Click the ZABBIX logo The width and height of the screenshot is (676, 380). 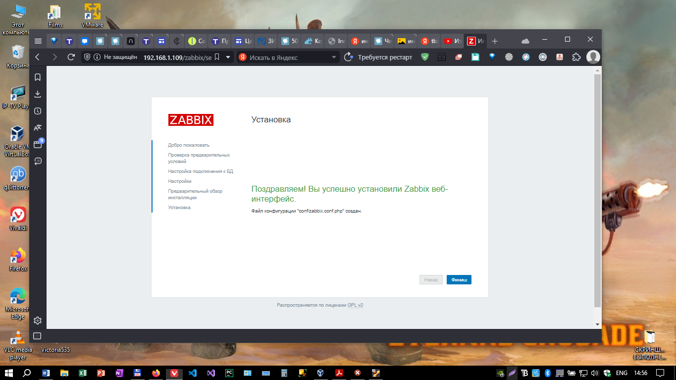tap(191, 120)
